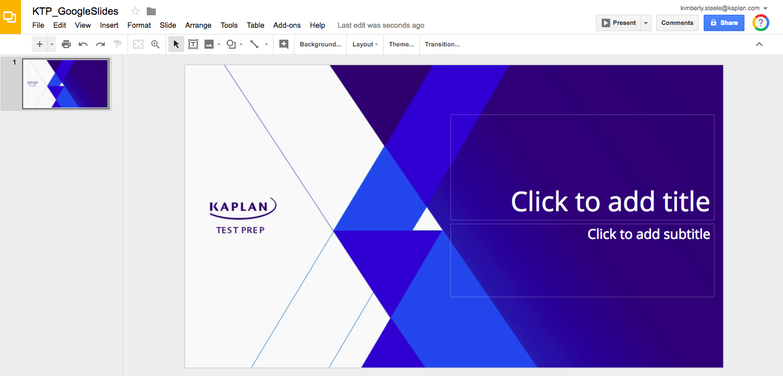Image resolution: width=783 pixels, height=376 pixels.
Task: Open the Comments button
Action: pos(677,23)
